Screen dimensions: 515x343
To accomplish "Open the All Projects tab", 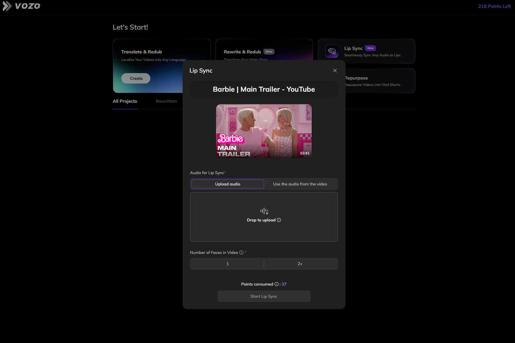I will click(x=125, y=101).
